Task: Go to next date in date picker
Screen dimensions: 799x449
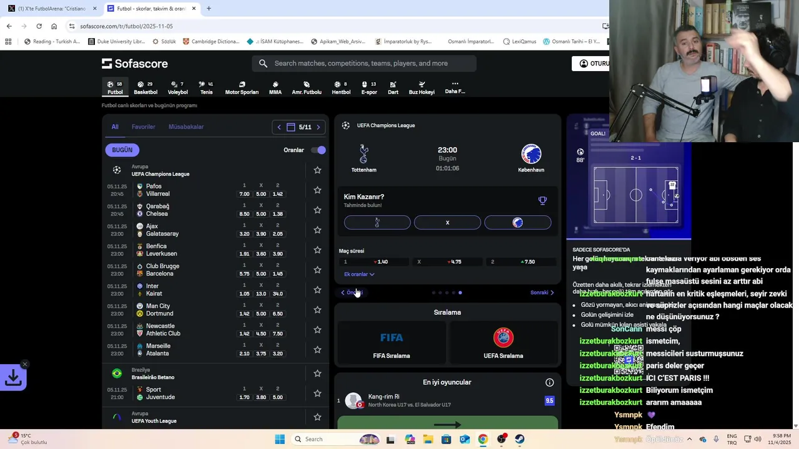Action: (318, 127)
